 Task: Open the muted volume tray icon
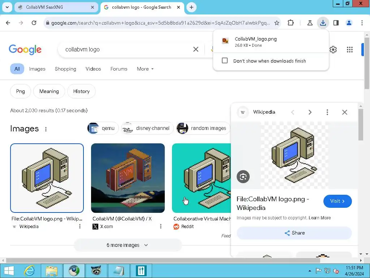[x=336, y=271]
